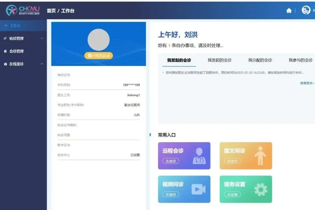This screenshot has width=315, height=210.
Task: Click the home icon in the top bar
Action: (x=289, y=11)
